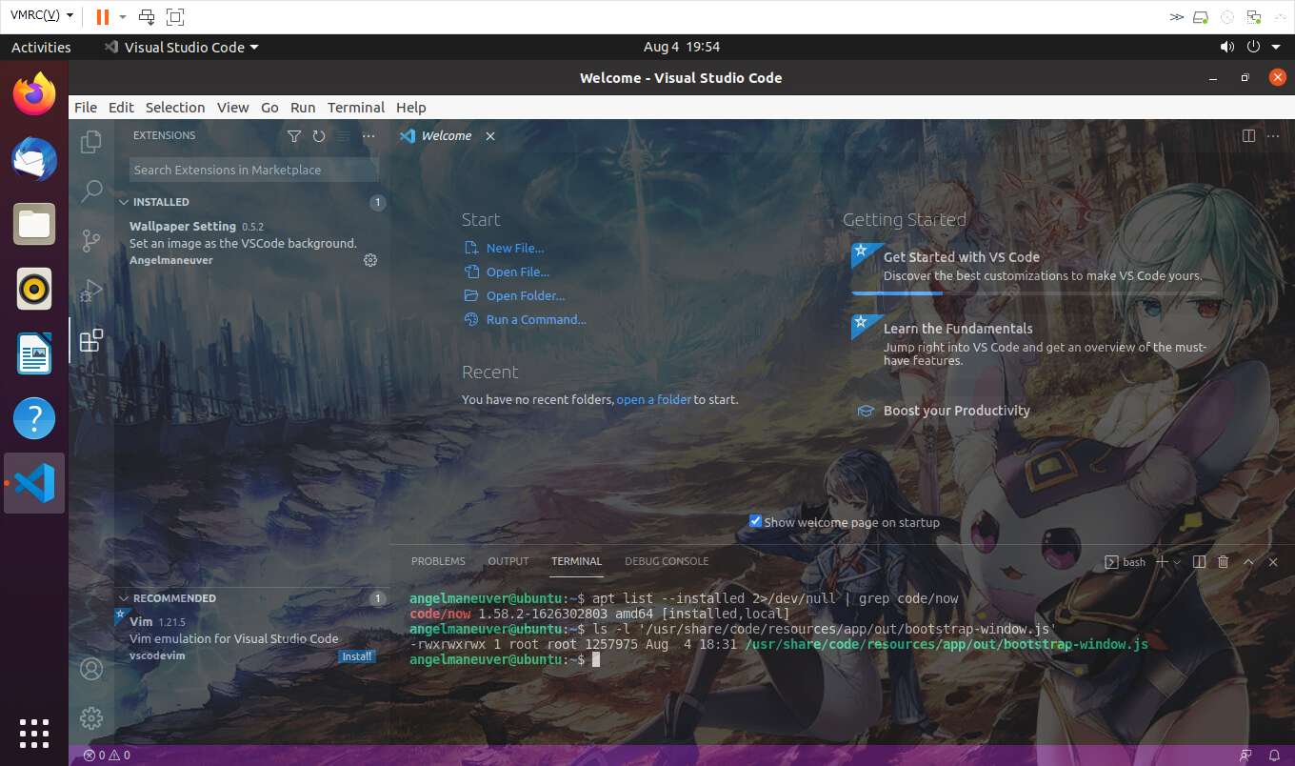
Task: Open the Terminal menu in the menu bar
Action: coord(355,107)
